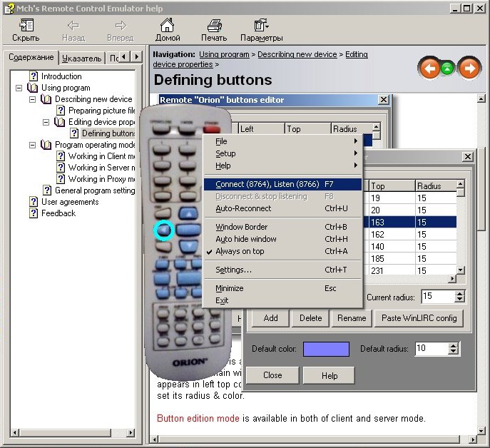Click the Defining buttons topic icon
Viewport: 490px width, 448px height.
(74, 133)
